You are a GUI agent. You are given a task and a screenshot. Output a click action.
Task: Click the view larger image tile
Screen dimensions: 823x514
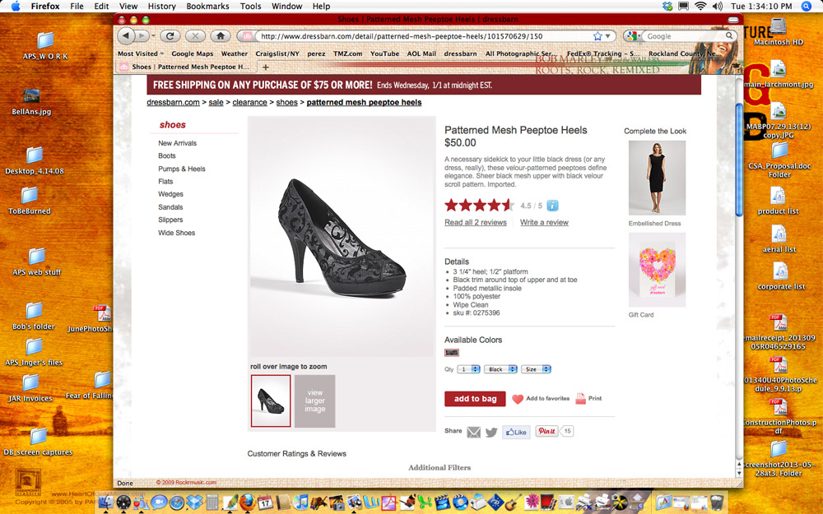[315, 401]
